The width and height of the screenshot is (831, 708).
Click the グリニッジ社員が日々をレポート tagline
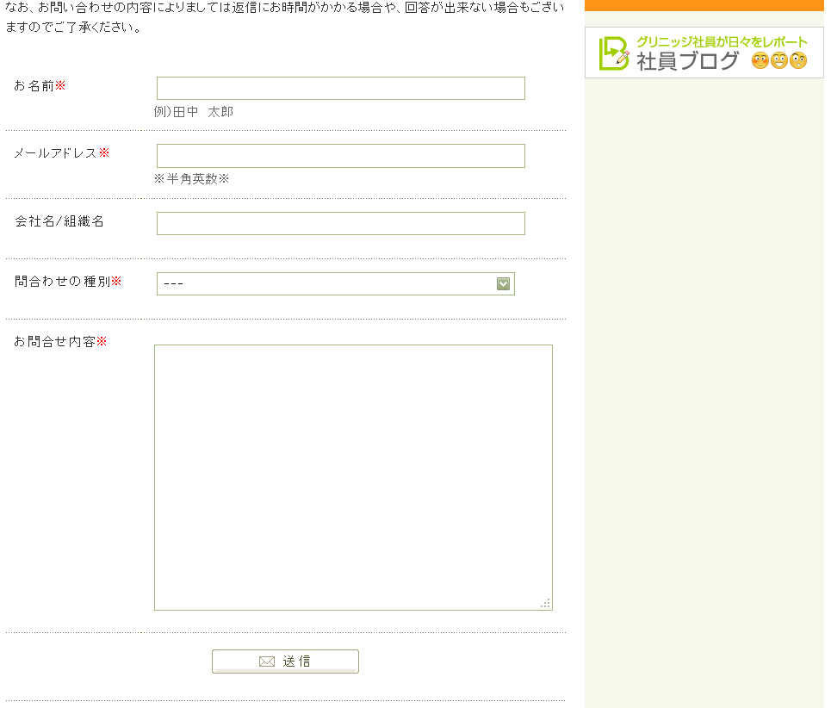coord(722,41)
